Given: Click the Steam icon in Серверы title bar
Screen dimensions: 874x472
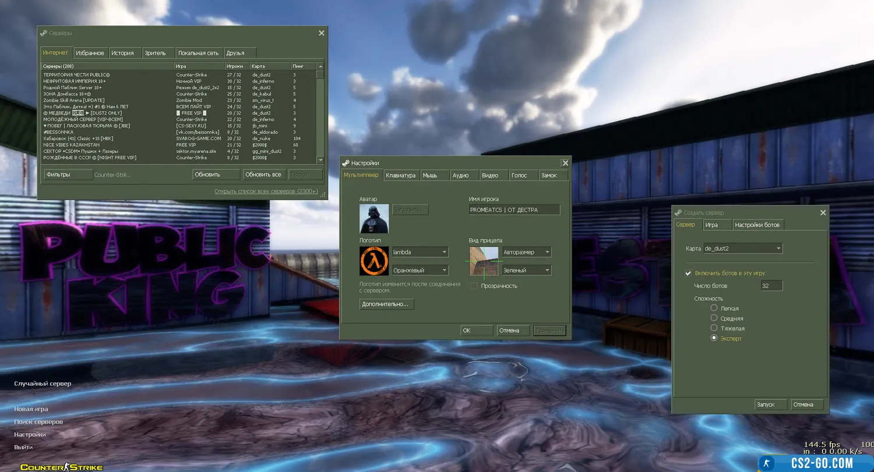Looking at the screenshot, I should 44,33.
